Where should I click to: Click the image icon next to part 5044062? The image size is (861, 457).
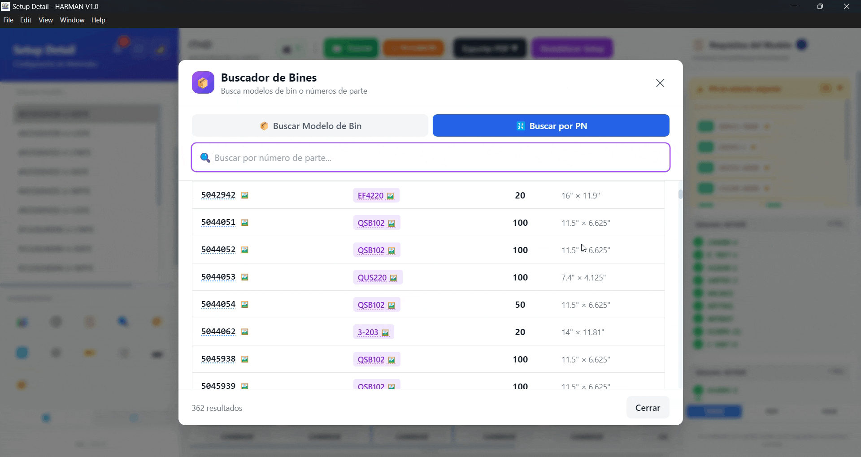[x=245, y=332]
